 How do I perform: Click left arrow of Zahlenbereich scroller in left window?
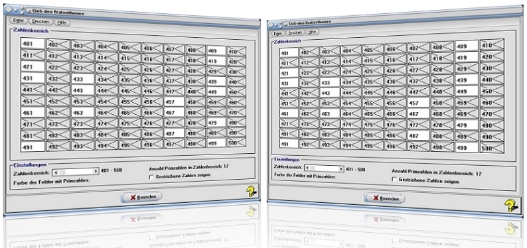click(56, 172)
